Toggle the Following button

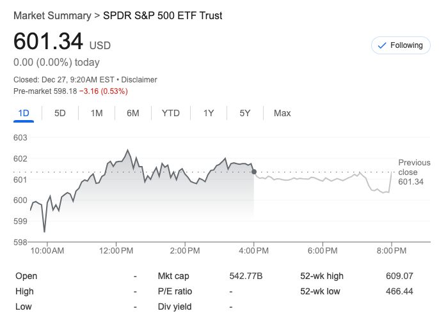pos(401,45)
